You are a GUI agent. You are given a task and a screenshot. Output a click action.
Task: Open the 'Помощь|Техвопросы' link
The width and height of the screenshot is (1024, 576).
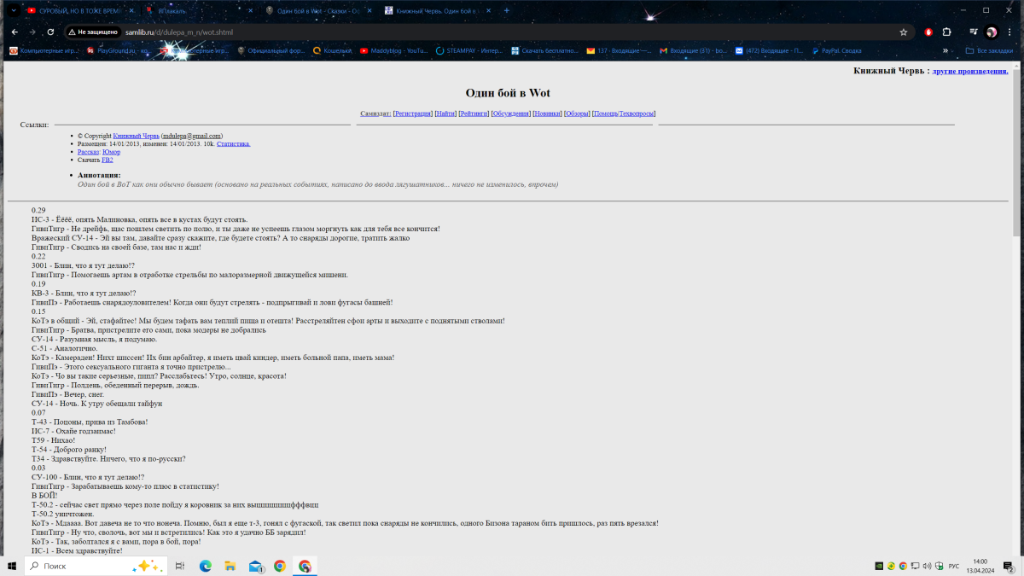(x=624, y=113)
